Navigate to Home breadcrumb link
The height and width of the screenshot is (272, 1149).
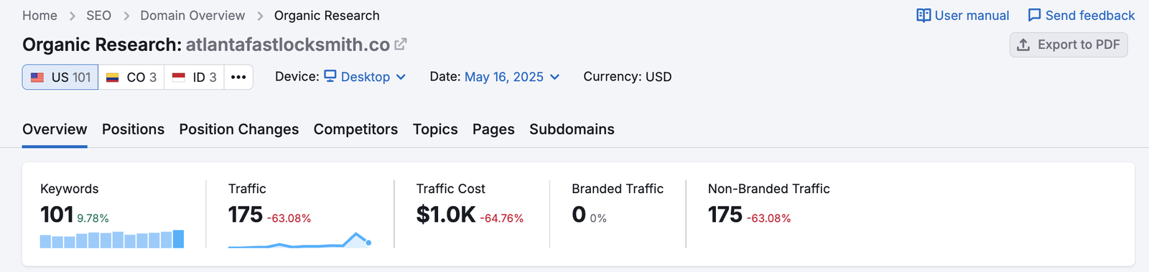pos(39,16)
